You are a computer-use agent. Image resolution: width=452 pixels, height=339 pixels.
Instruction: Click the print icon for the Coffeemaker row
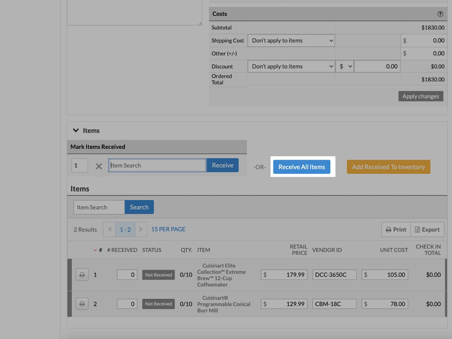pos(82,274)
